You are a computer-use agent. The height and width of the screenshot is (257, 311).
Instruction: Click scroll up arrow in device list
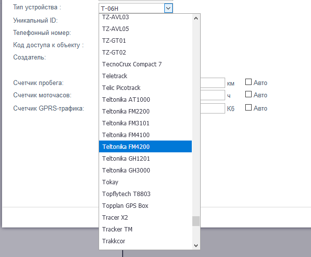coord(196,18)
